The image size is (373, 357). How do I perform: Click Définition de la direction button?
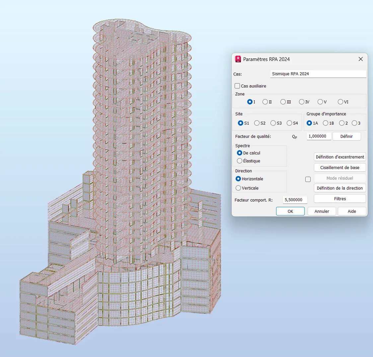[x=340, y=188]
